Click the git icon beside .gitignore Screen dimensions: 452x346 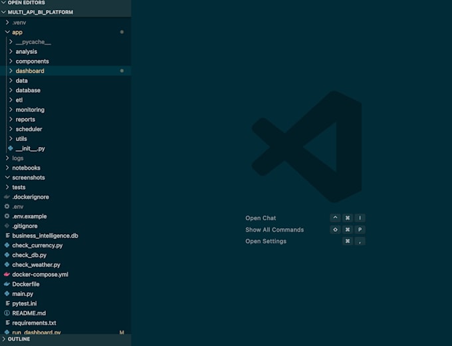click(7, 226)
